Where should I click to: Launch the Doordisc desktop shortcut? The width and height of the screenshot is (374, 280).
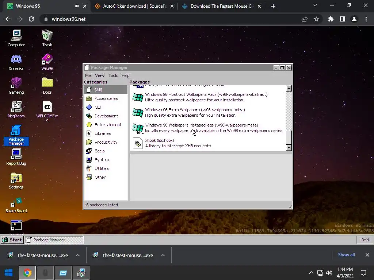pos(16,62)
